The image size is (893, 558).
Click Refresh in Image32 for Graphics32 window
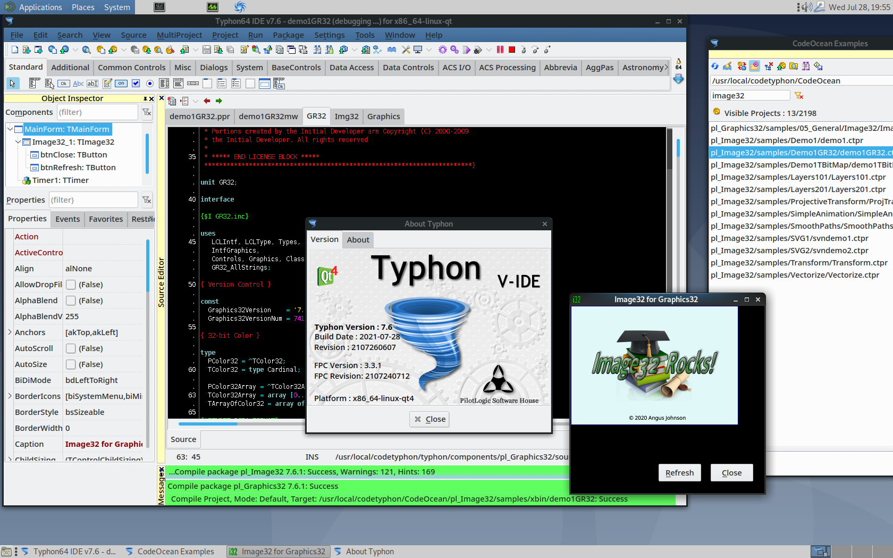(679, 473)
